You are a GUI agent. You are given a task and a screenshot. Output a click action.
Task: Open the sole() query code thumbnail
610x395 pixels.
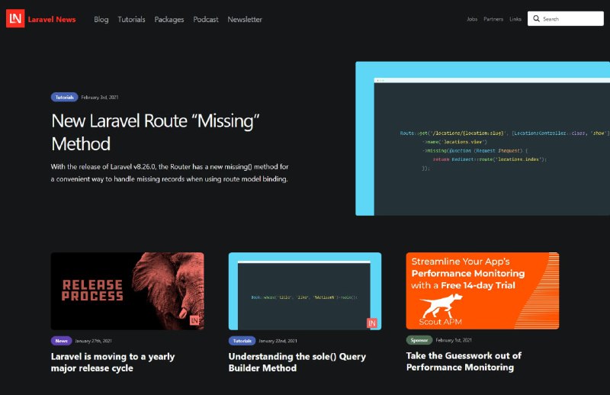[x=305, y=291]
